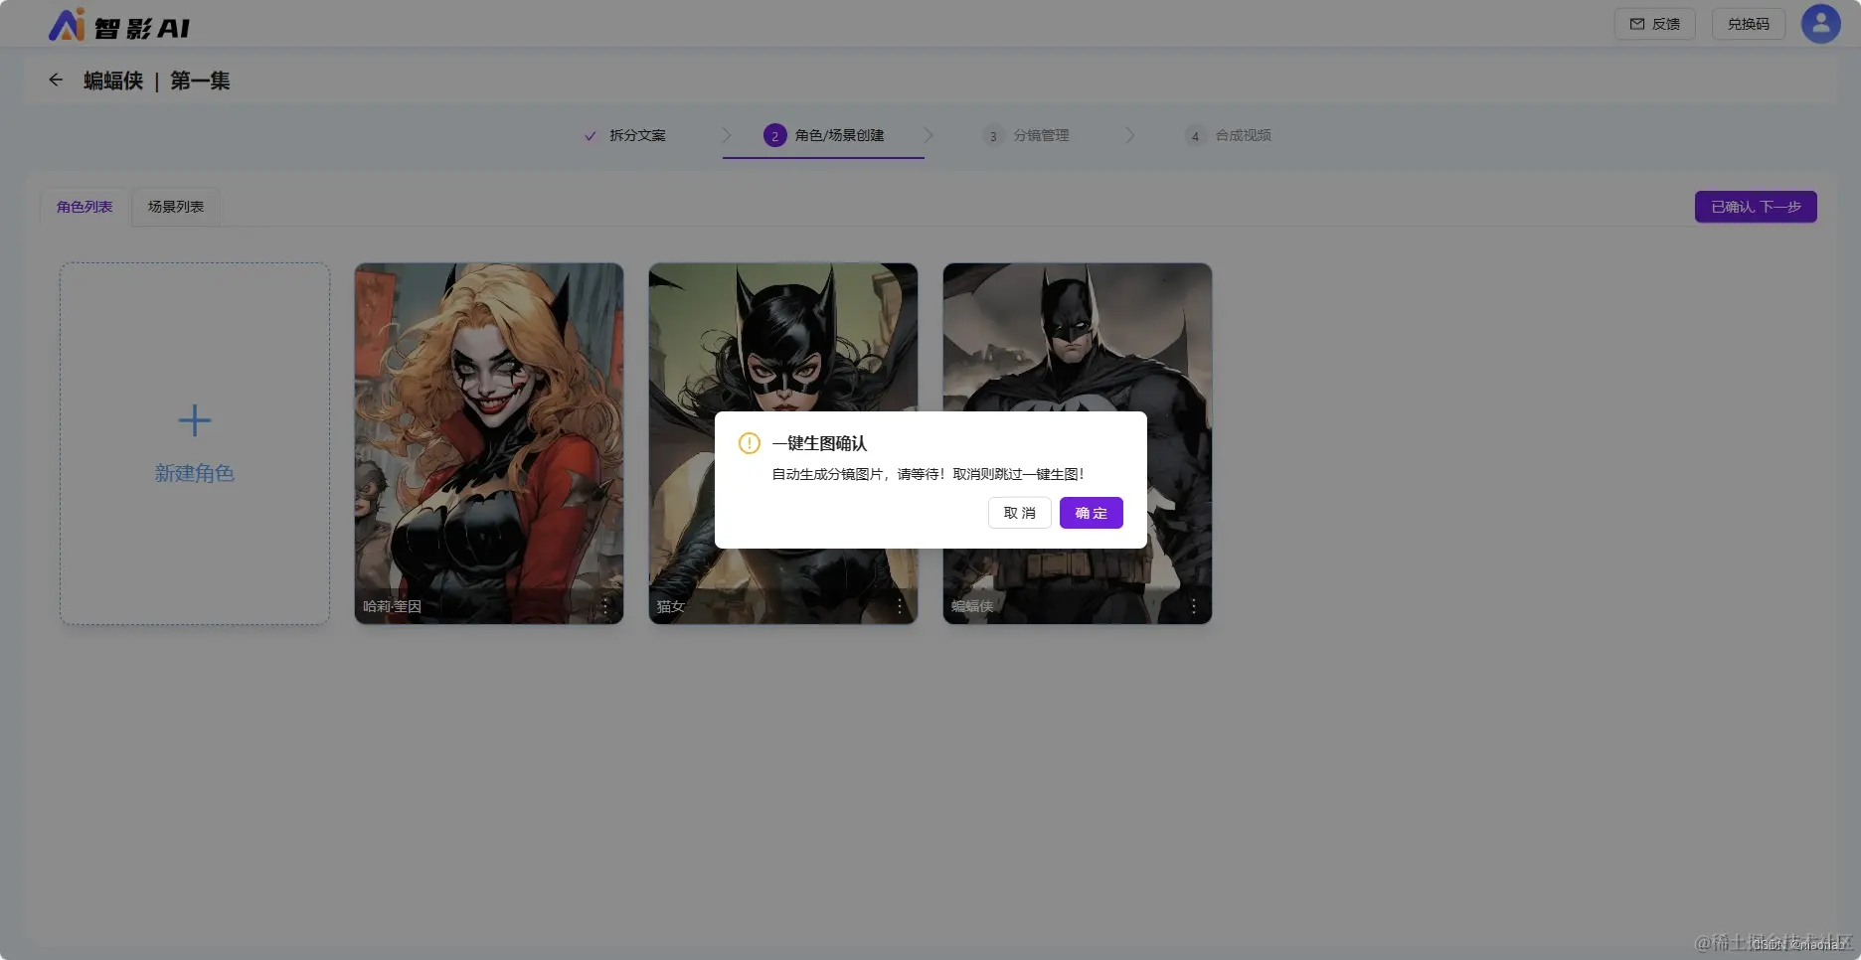This screenshot has height=960, width=1861.
Task: Select step 拆分文案
Action: pyautogui.click(x=625, y=135)
